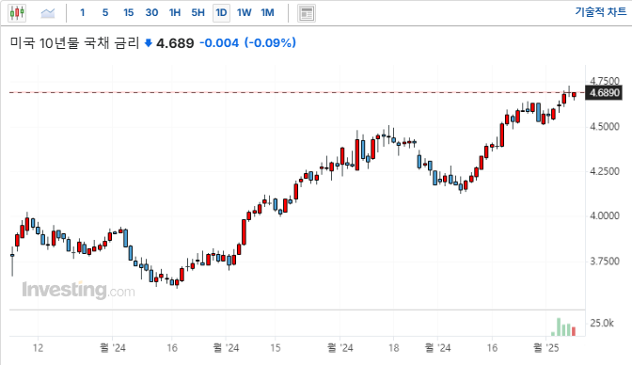Choose the 1W timeframe

click(244, 13)
